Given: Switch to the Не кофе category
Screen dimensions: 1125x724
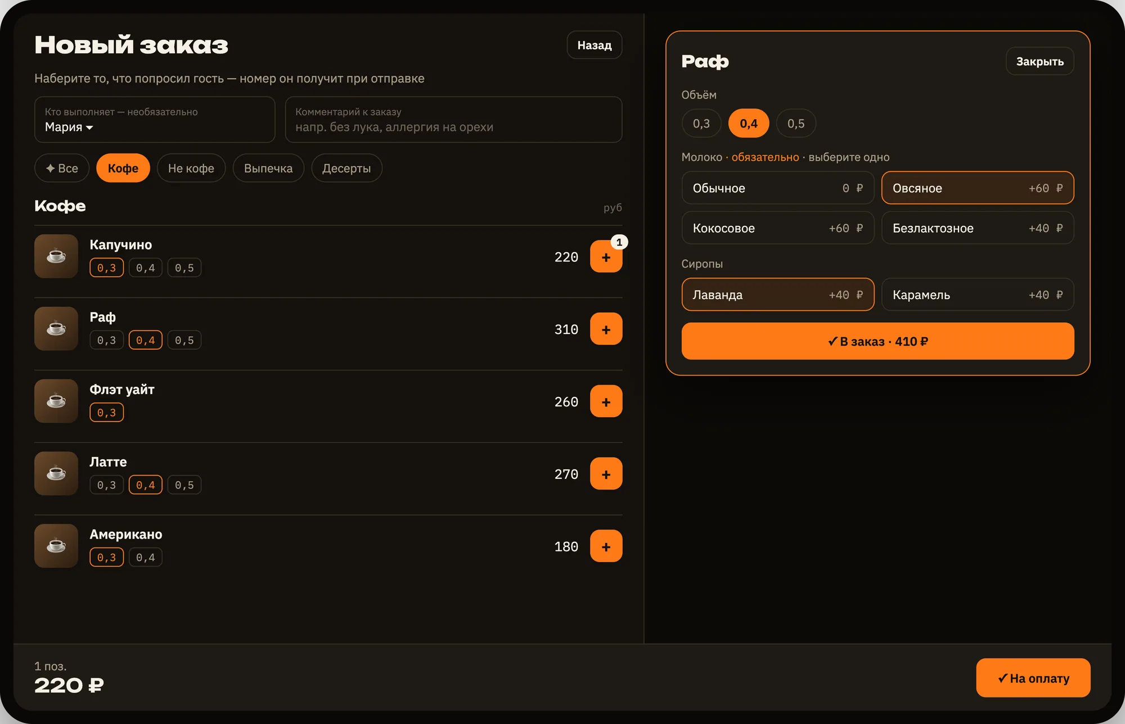Looking at the screenshot, I should pyautogui.click(x=191, y=168).
